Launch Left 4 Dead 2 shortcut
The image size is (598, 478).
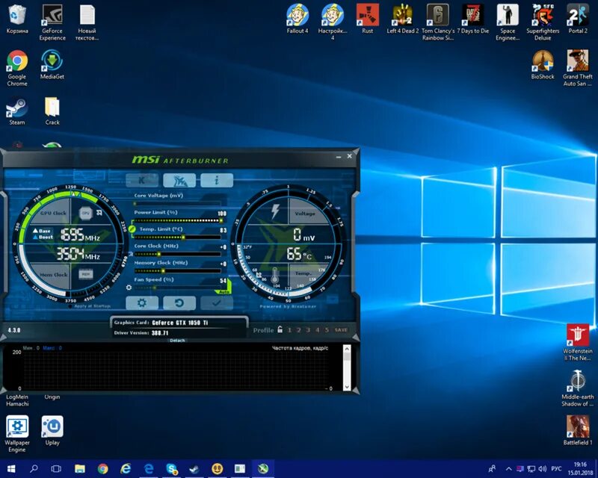(x=403, y=19)
